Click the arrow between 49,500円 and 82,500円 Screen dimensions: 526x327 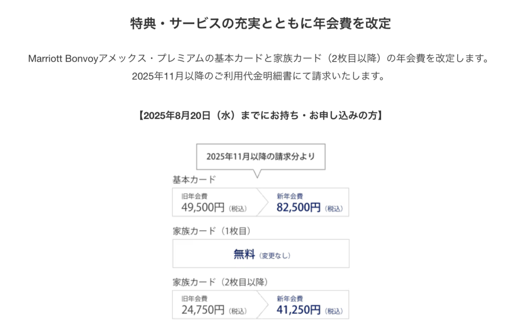pyautogui.click(x=262, y=202)
